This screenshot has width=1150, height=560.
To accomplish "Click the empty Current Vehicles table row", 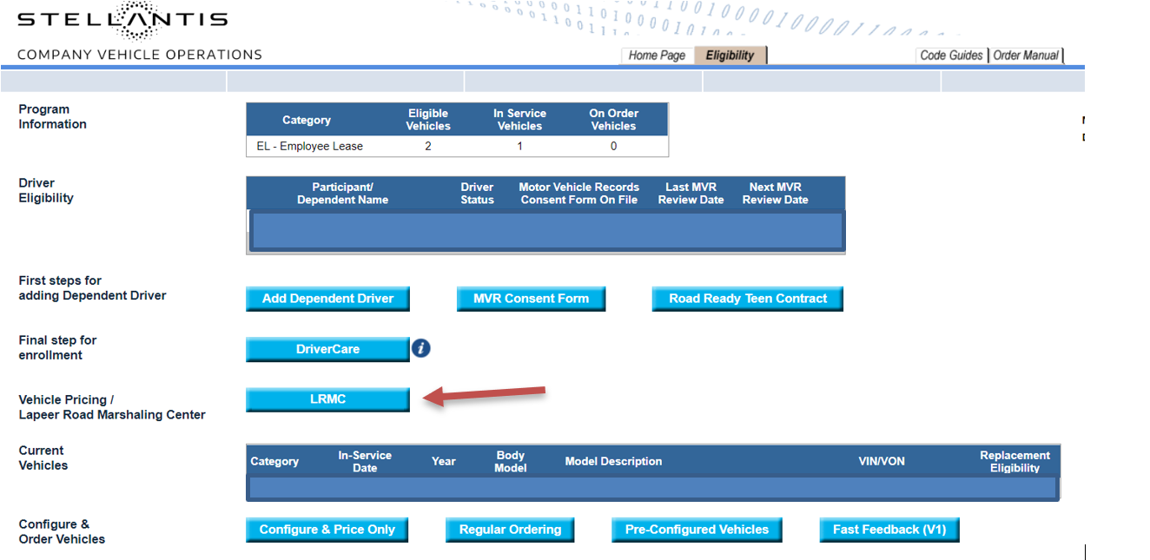I will click(x=652, y=488).
